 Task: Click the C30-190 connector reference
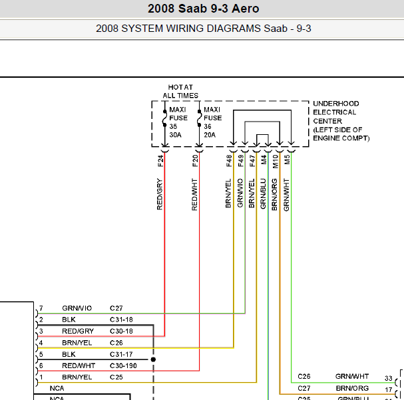(x=123, y=365)
